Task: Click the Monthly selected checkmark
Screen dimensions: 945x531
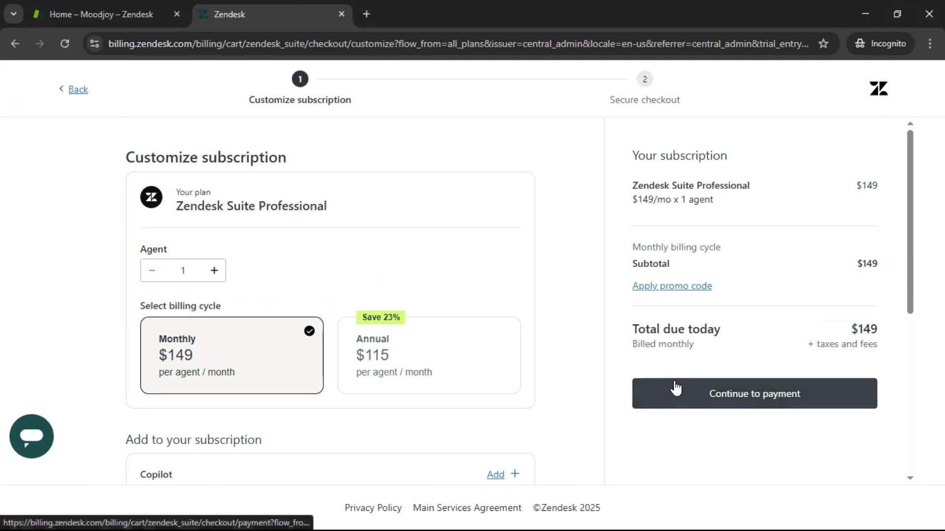Action: tap(309, 331)
